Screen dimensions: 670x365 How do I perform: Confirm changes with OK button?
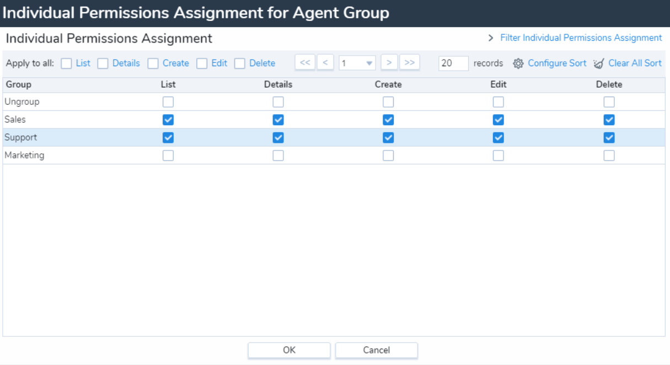(x=289, y=350)
